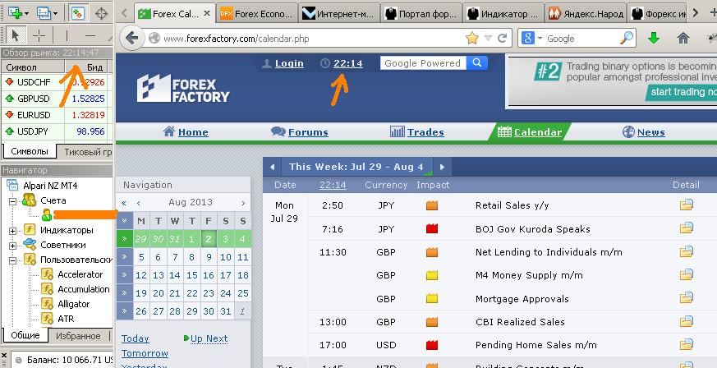This screenshot has width=717, height=368.
Task: Open detail folder for BOJ Gov Kuroda Speaks
Action: [x=687, y=228]
